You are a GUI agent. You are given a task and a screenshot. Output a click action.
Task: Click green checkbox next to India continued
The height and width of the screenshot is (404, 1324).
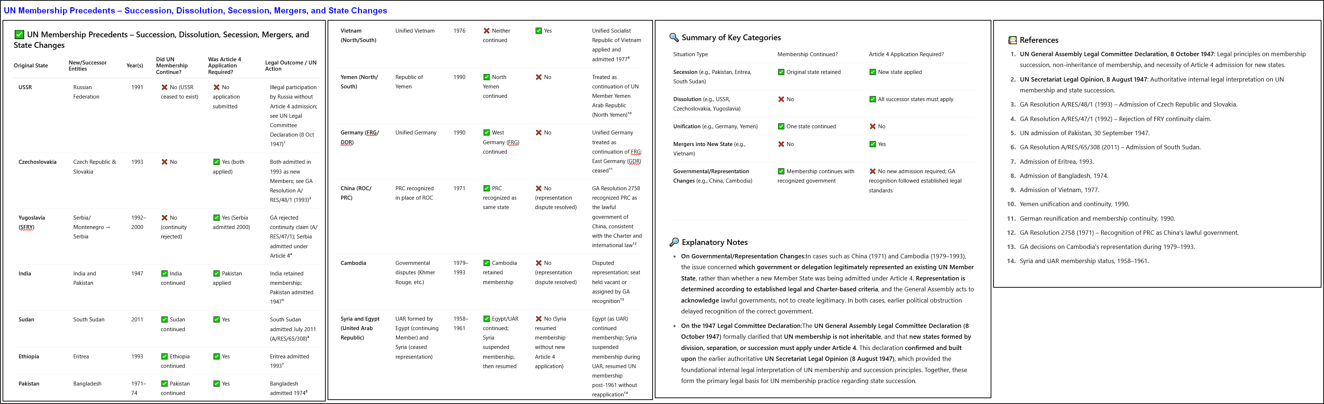click(165, 274)
